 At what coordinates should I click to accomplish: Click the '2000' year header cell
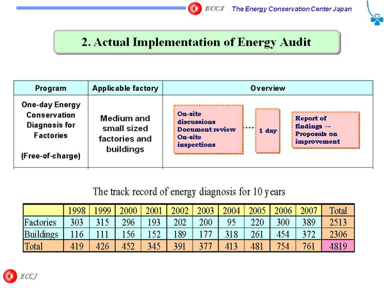tap(129, 211)
